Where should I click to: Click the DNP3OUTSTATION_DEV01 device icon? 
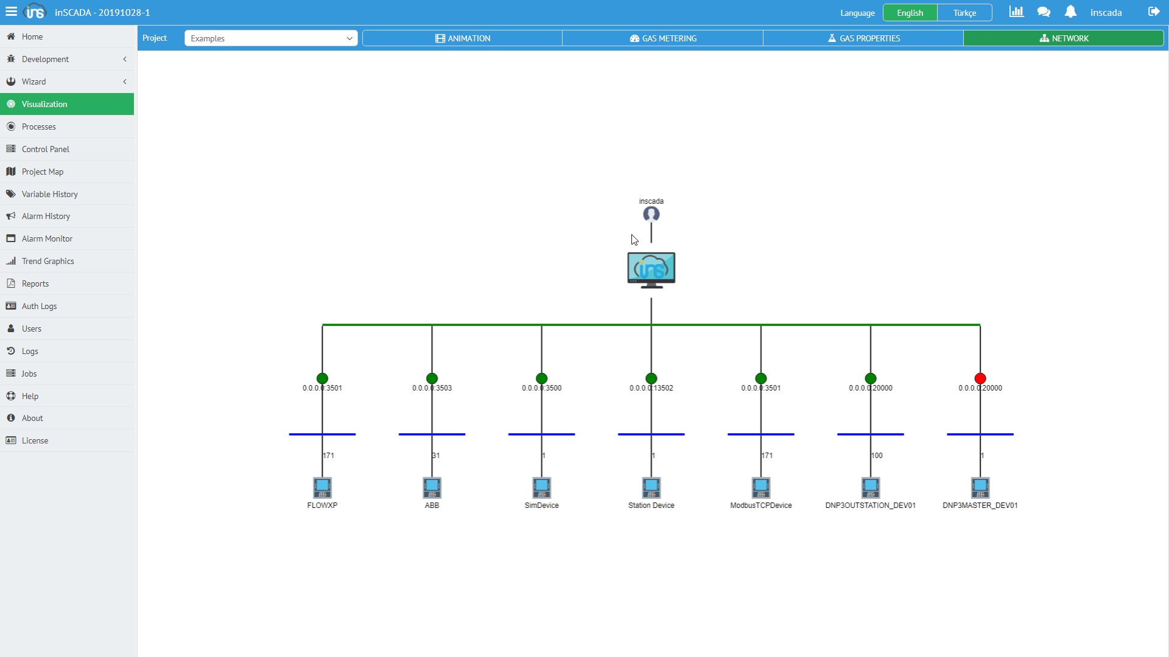click(x=870, y=487)
